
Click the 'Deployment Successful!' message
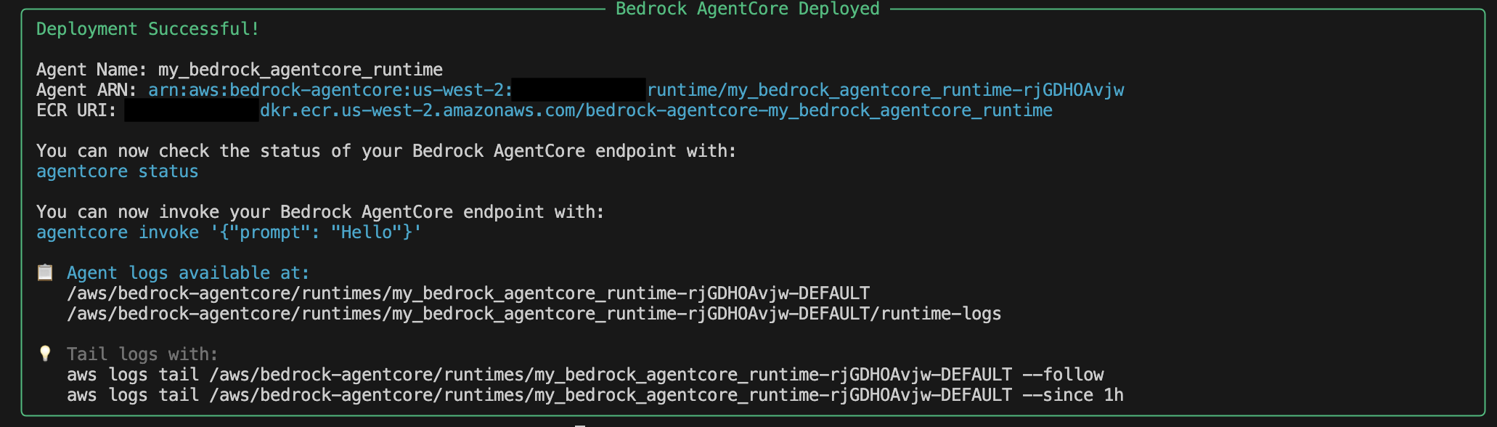tap(147, 29)
